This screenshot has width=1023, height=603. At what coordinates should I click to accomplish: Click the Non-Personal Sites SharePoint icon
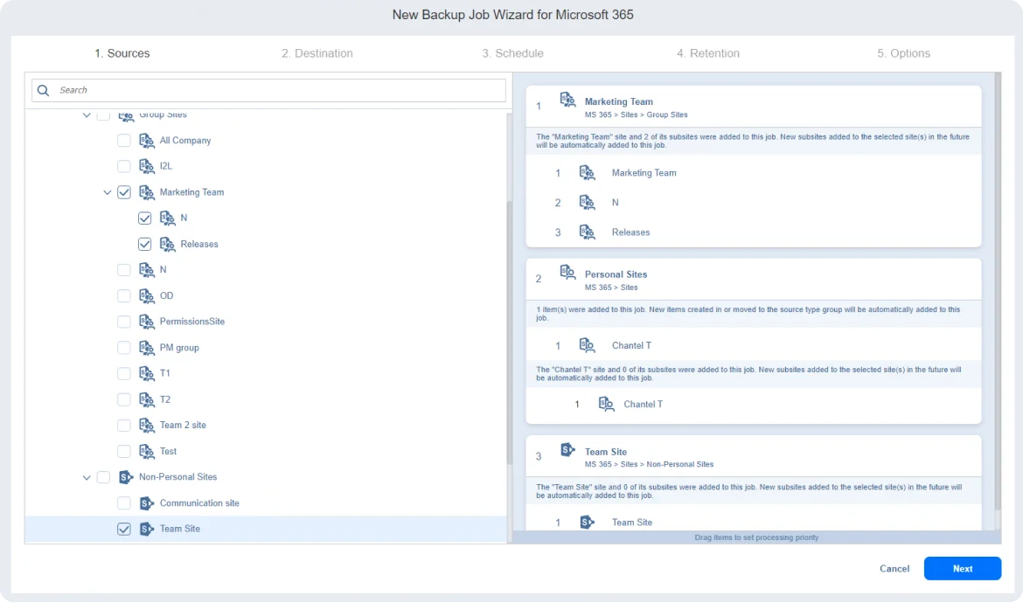pyautogui.click(x=126, y=477)
